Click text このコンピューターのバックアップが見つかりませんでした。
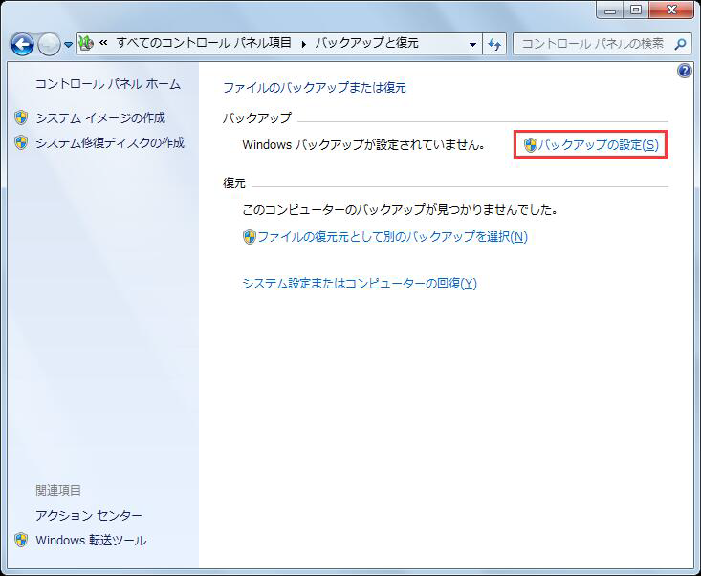The width and height of the screenshot is (701, 576). coord(400,210)
